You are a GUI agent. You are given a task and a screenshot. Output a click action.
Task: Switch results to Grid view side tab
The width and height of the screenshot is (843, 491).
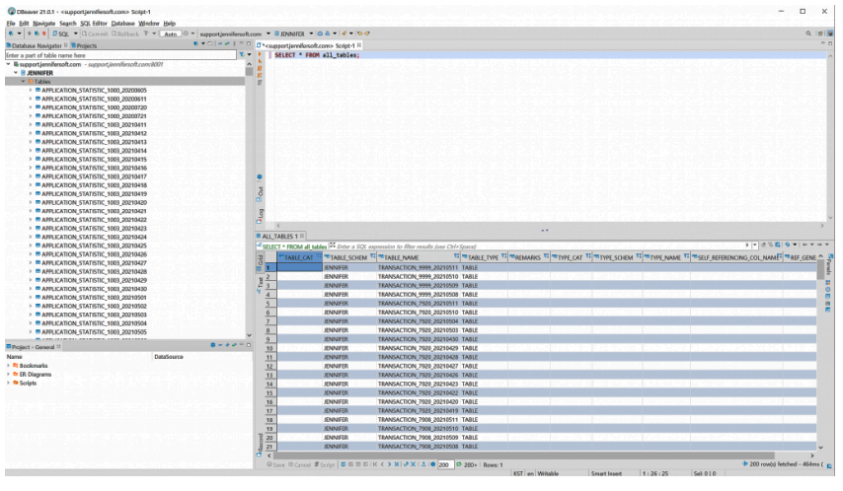(x=261, y=260)
